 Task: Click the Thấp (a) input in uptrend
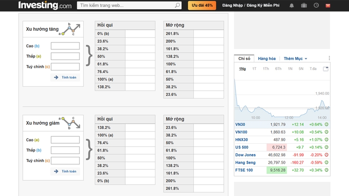pos(65,56)
